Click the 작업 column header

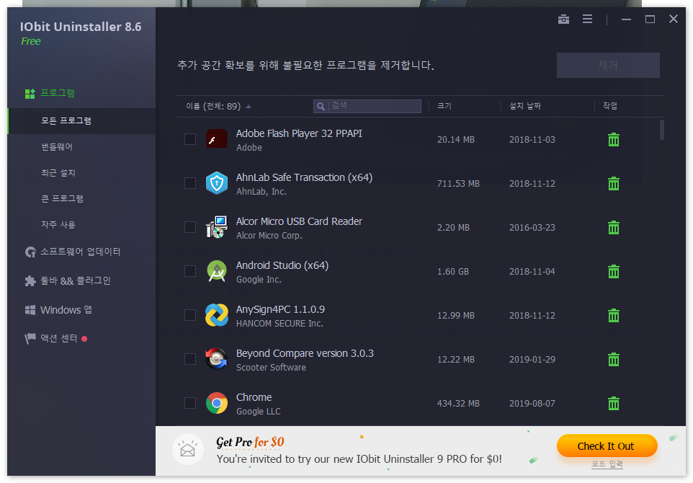tap(610, 106)
